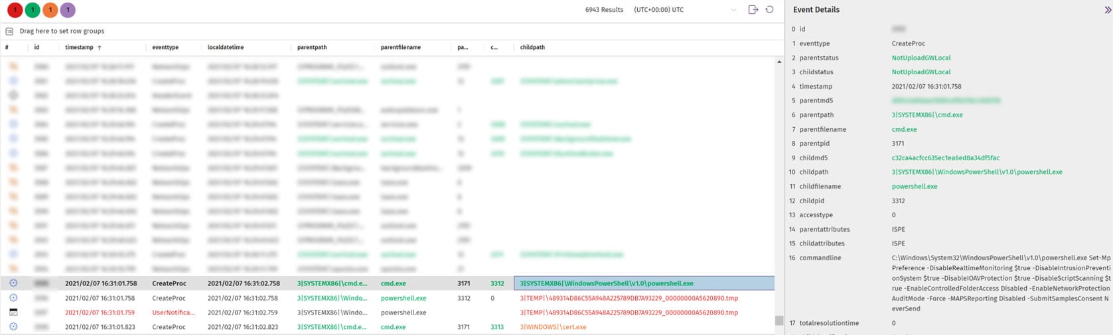Image resolution: width=1113 pixels, height=335 pixels.
Task: Click the cert.exe childpath cell
Action: pos(553,327)
